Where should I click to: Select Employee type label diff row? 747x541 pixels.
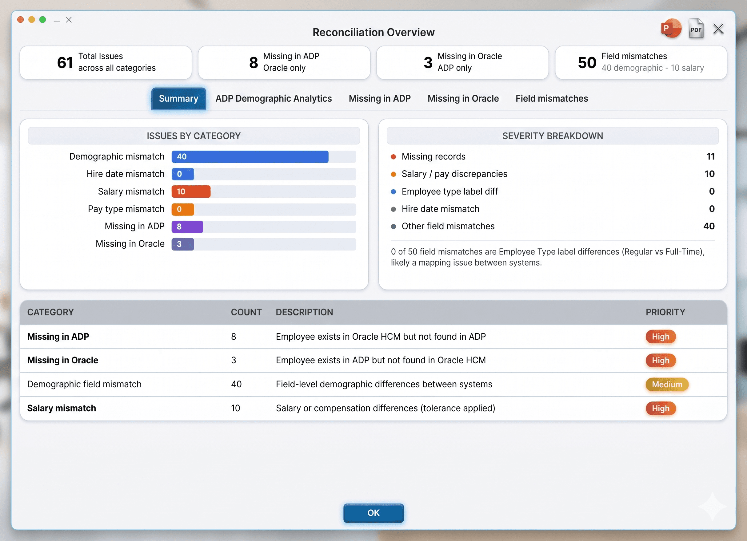click(552, 192)
